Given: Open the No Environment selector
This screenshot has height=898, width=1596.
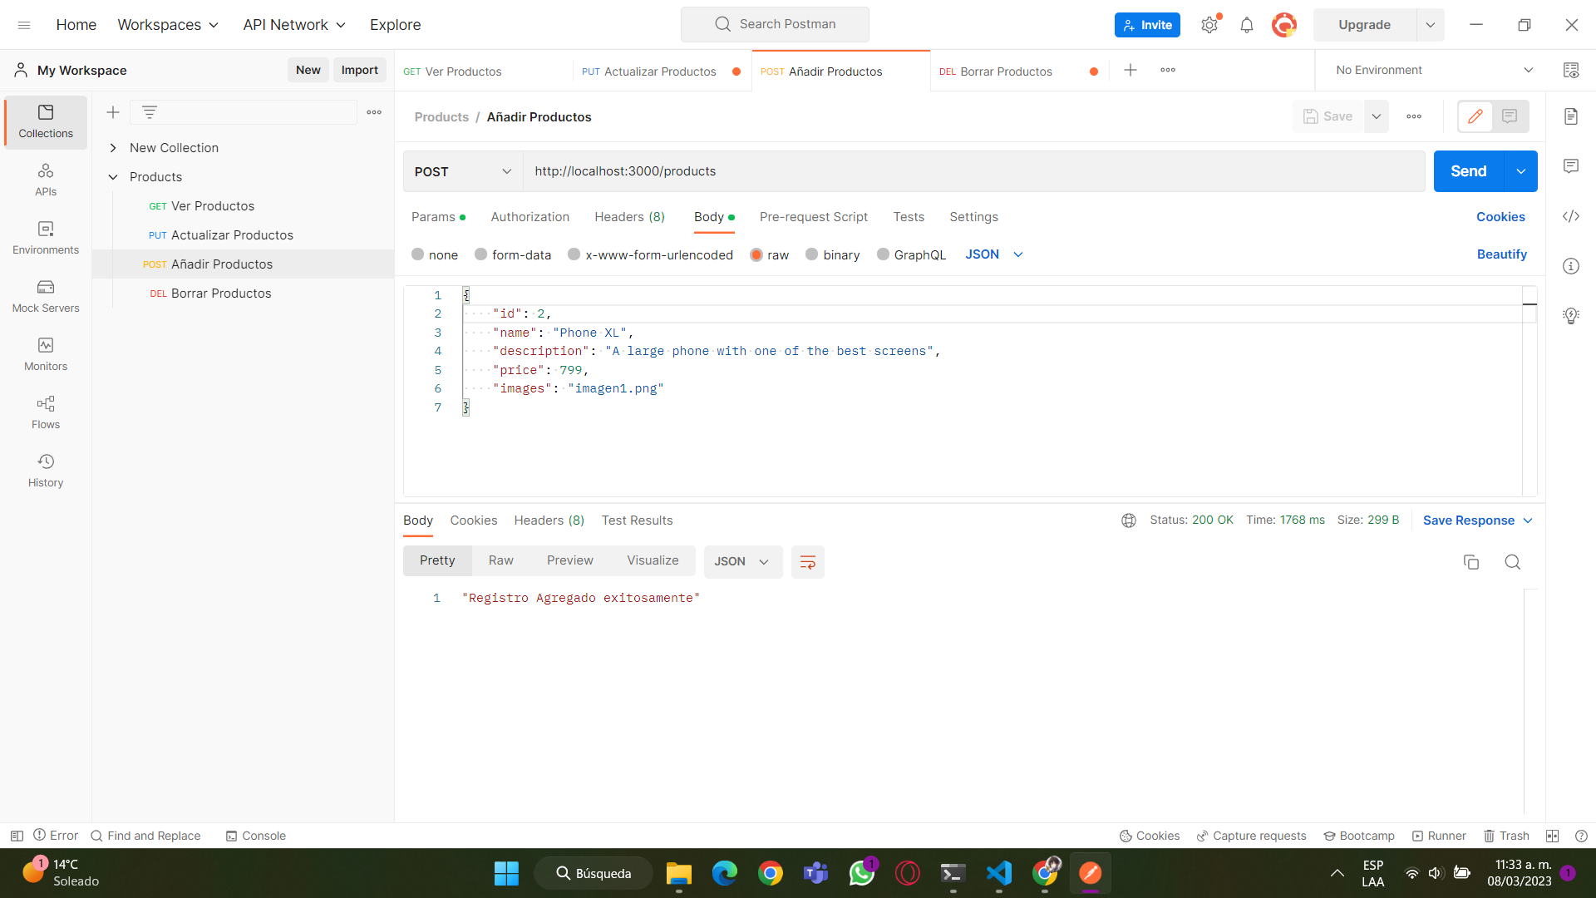Looking at the screenshot, I should click(x=1431, y=70).
